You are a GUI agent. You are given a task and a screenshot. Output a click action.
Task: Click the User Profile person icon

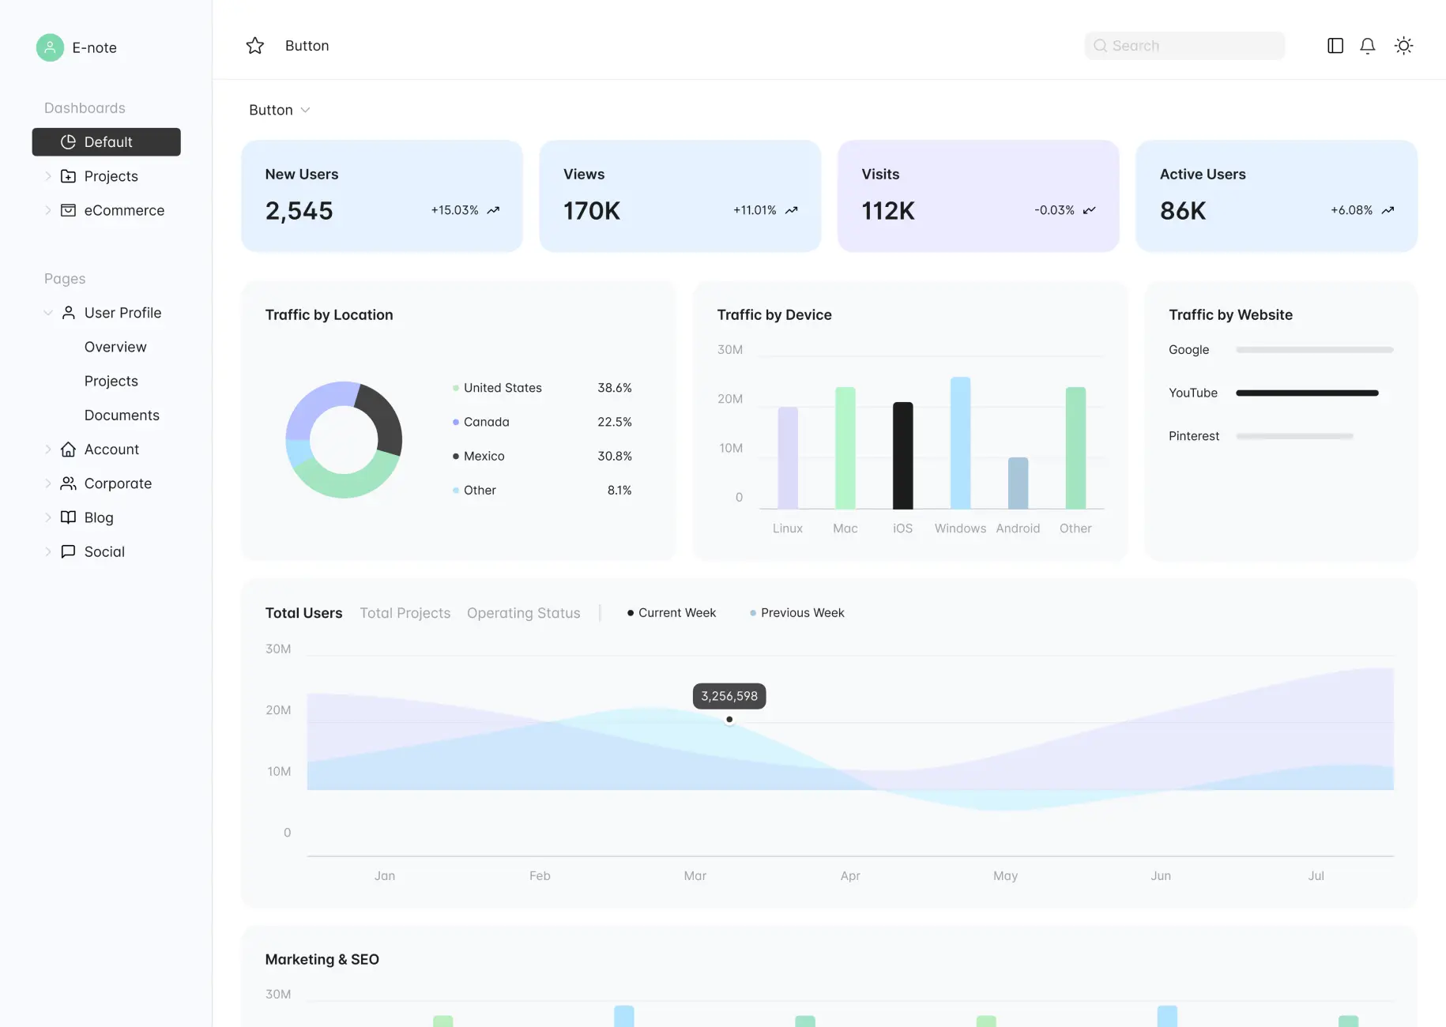[x=69, y=313]
